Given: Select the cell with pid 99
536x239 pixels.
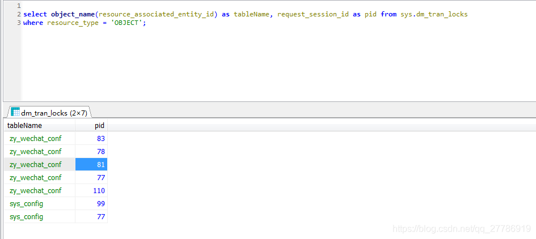Looking at the screenshot, I should point(91,204).
